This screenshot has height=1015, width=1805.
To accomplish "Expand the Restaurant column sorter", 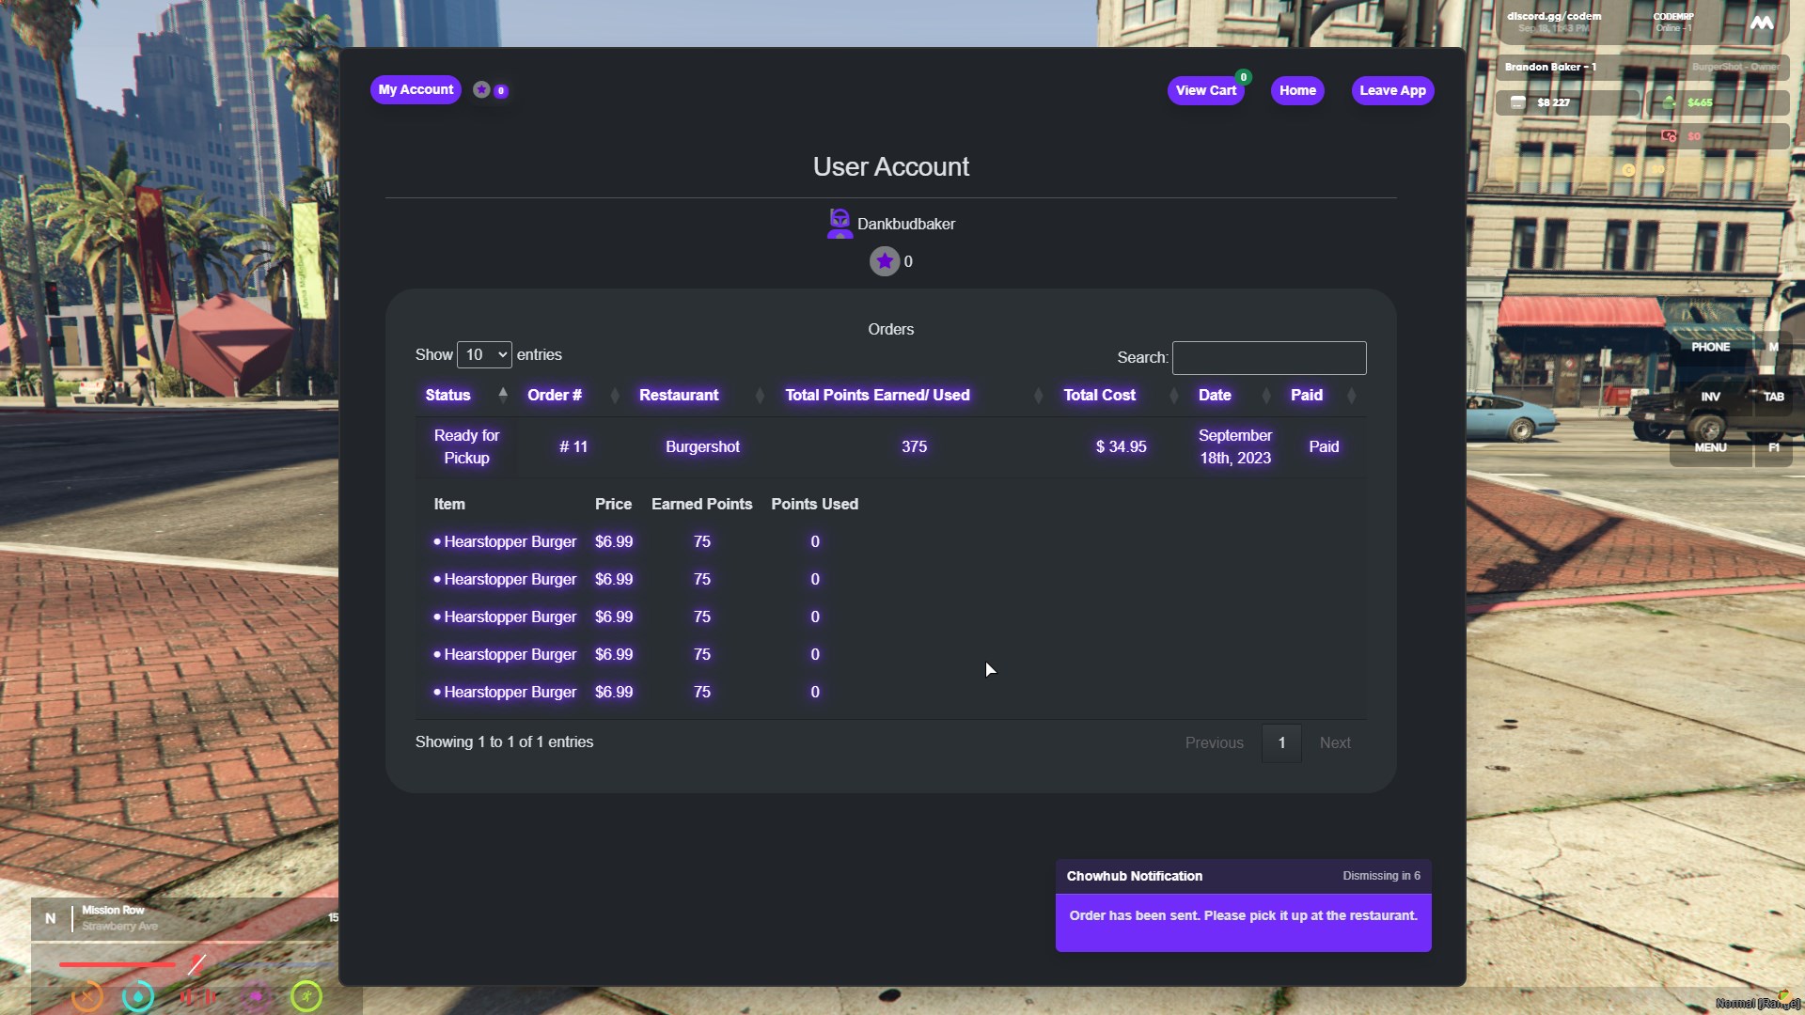I will click(758, 396).
